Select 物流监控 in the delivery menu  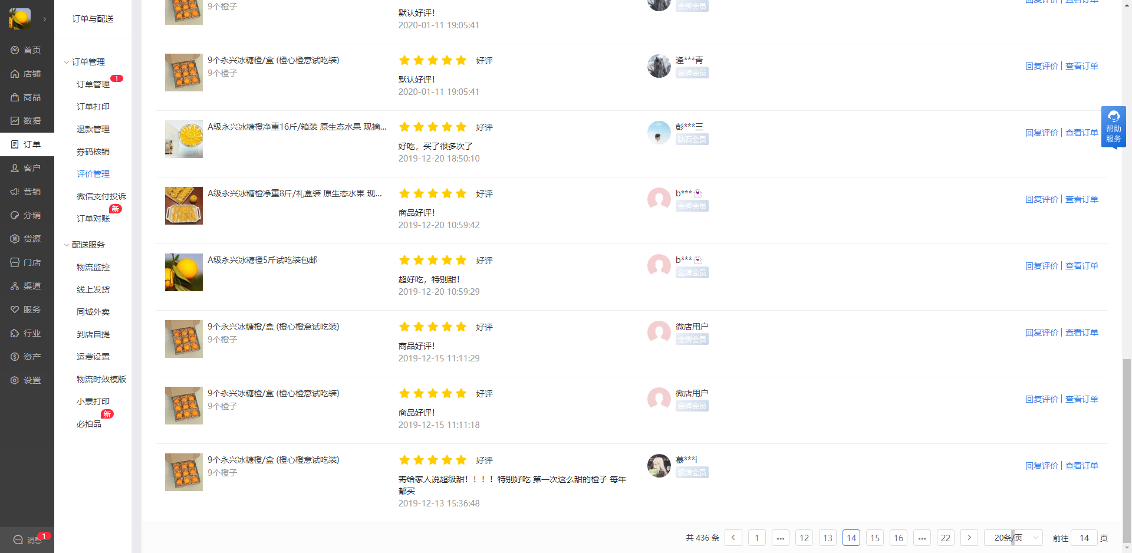(x=93, y=267)
